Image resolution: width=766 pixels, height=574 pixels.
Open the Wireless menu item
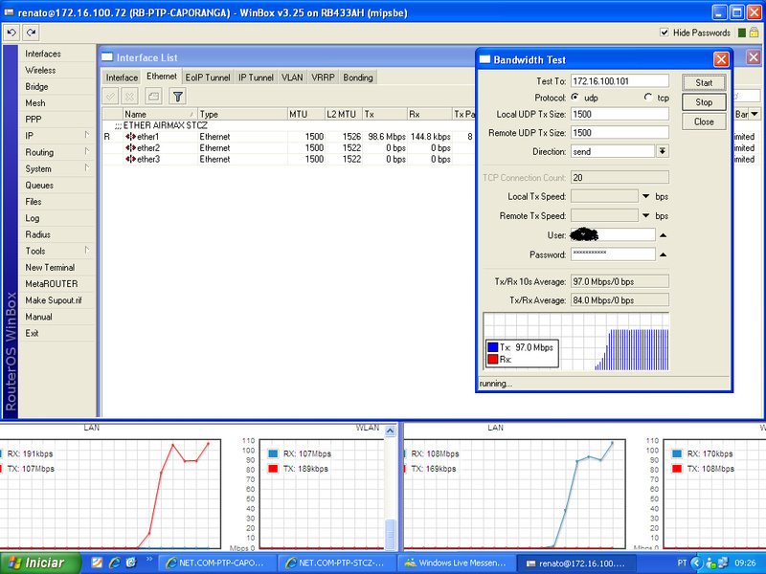(x=40, y=70)
